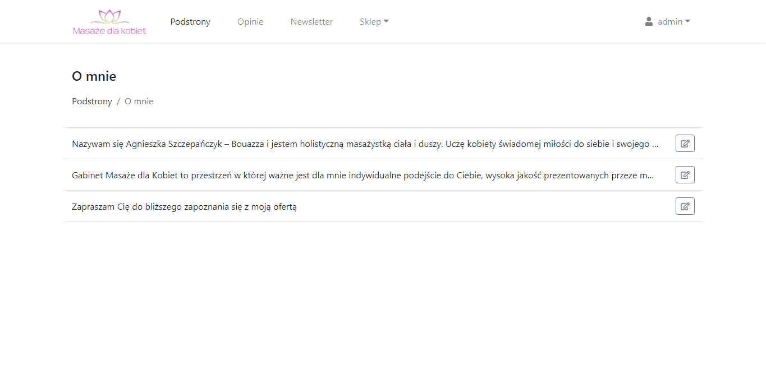Click the chevron arrow beside Sklep
766x374 pixels.
pyautogui.click(x=387, y=21)
